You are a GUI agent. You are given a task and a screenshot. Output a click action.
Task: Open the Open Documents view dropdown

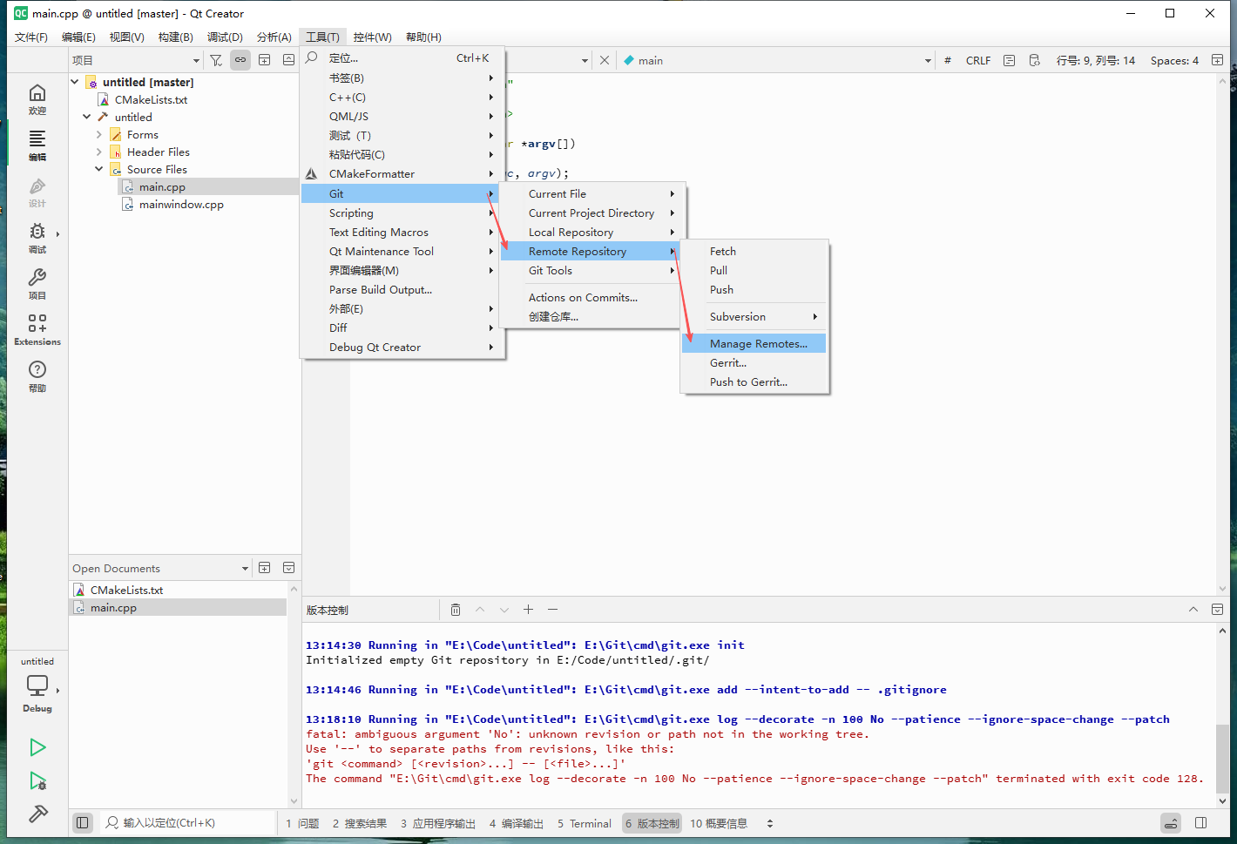pos(161,568)
